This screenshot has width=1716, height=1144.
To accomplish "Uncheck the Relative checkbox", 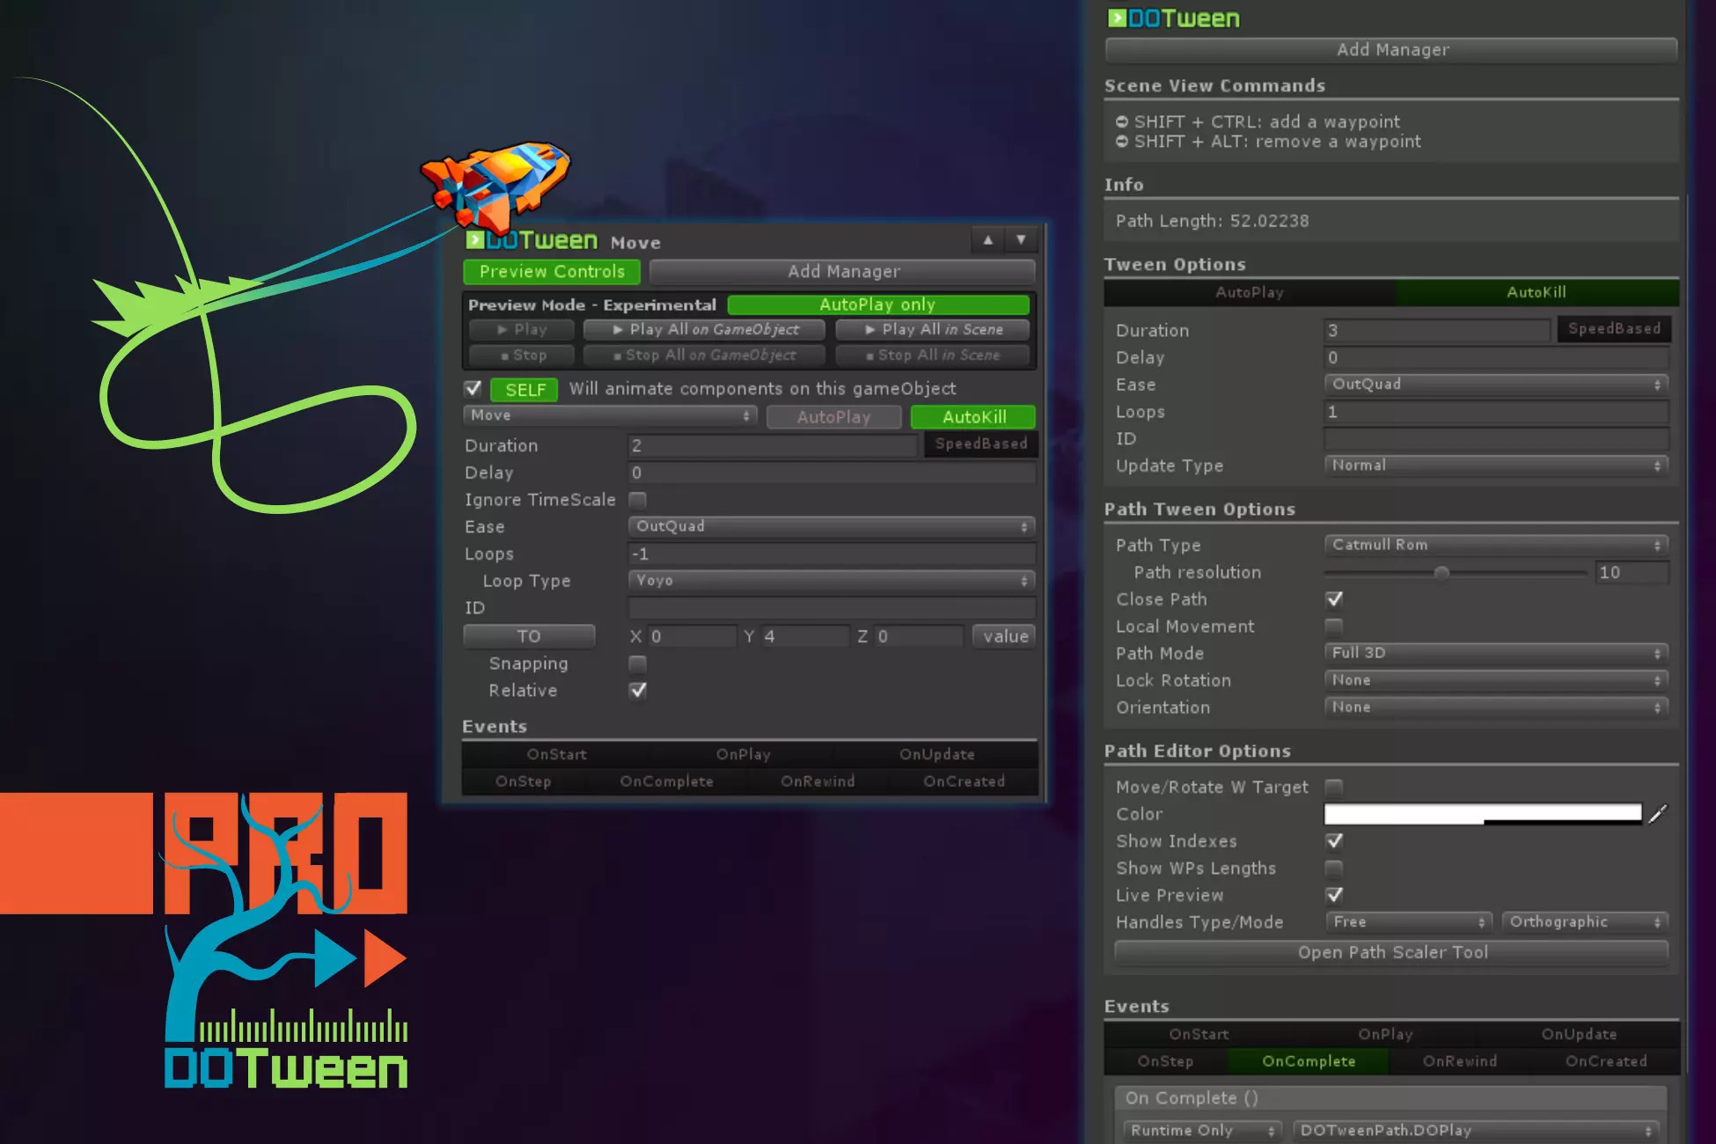I will (x=636, y=691).
